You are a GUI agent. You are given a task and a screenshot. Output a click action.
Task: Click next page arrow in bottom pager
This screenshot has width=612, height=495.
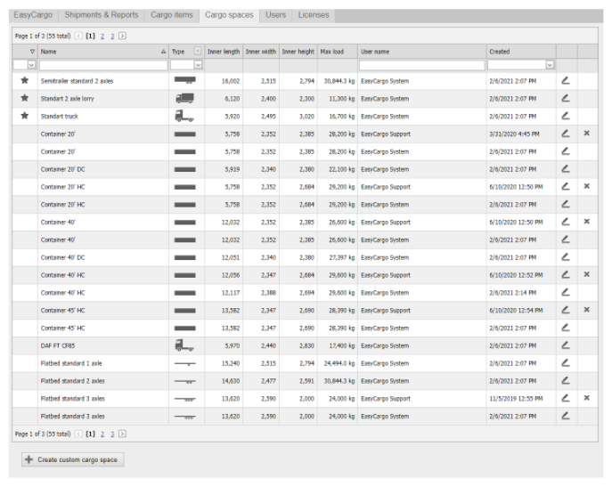pos(122,434)
